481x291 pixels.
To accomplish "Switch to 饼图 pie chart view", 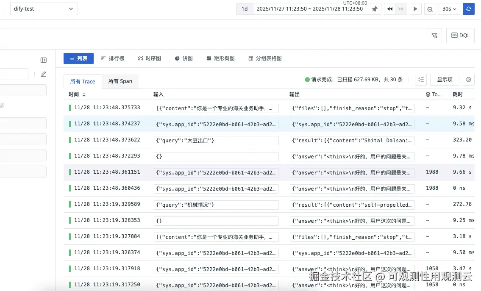I will click(x=184, y=58).
